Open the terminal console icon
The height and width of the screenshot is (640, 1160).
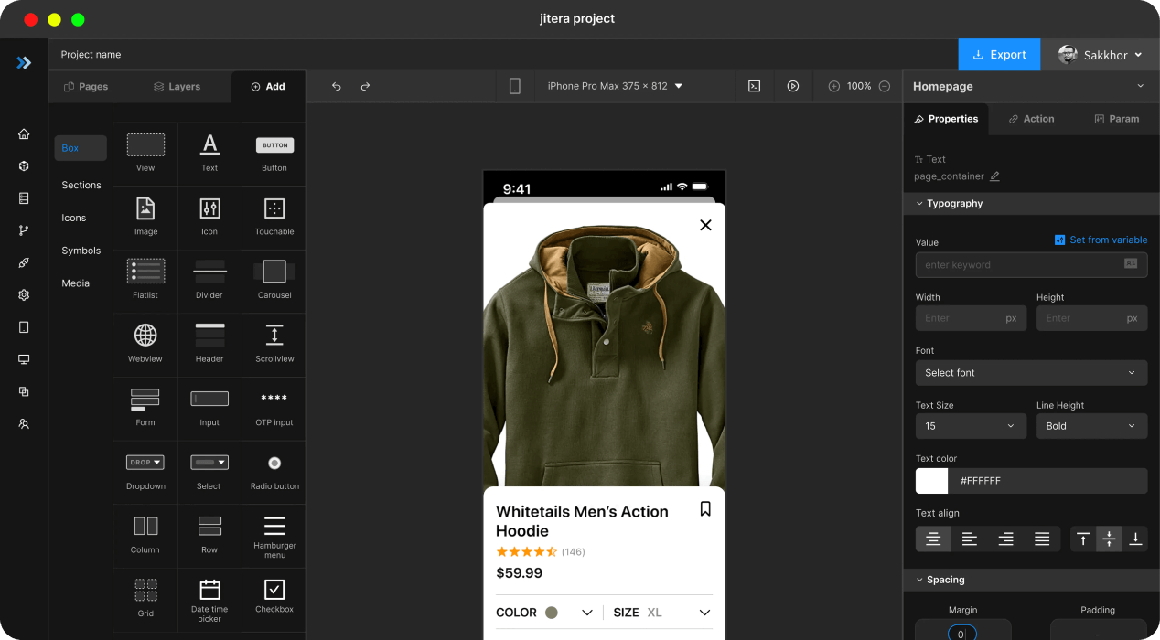pyautogui.click(x=755, y=86)
